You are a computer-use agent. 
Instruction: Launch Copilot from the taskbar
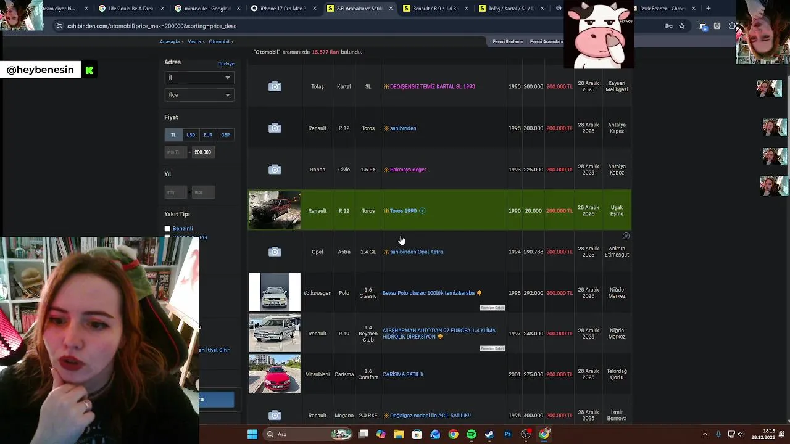coord(381,434)
